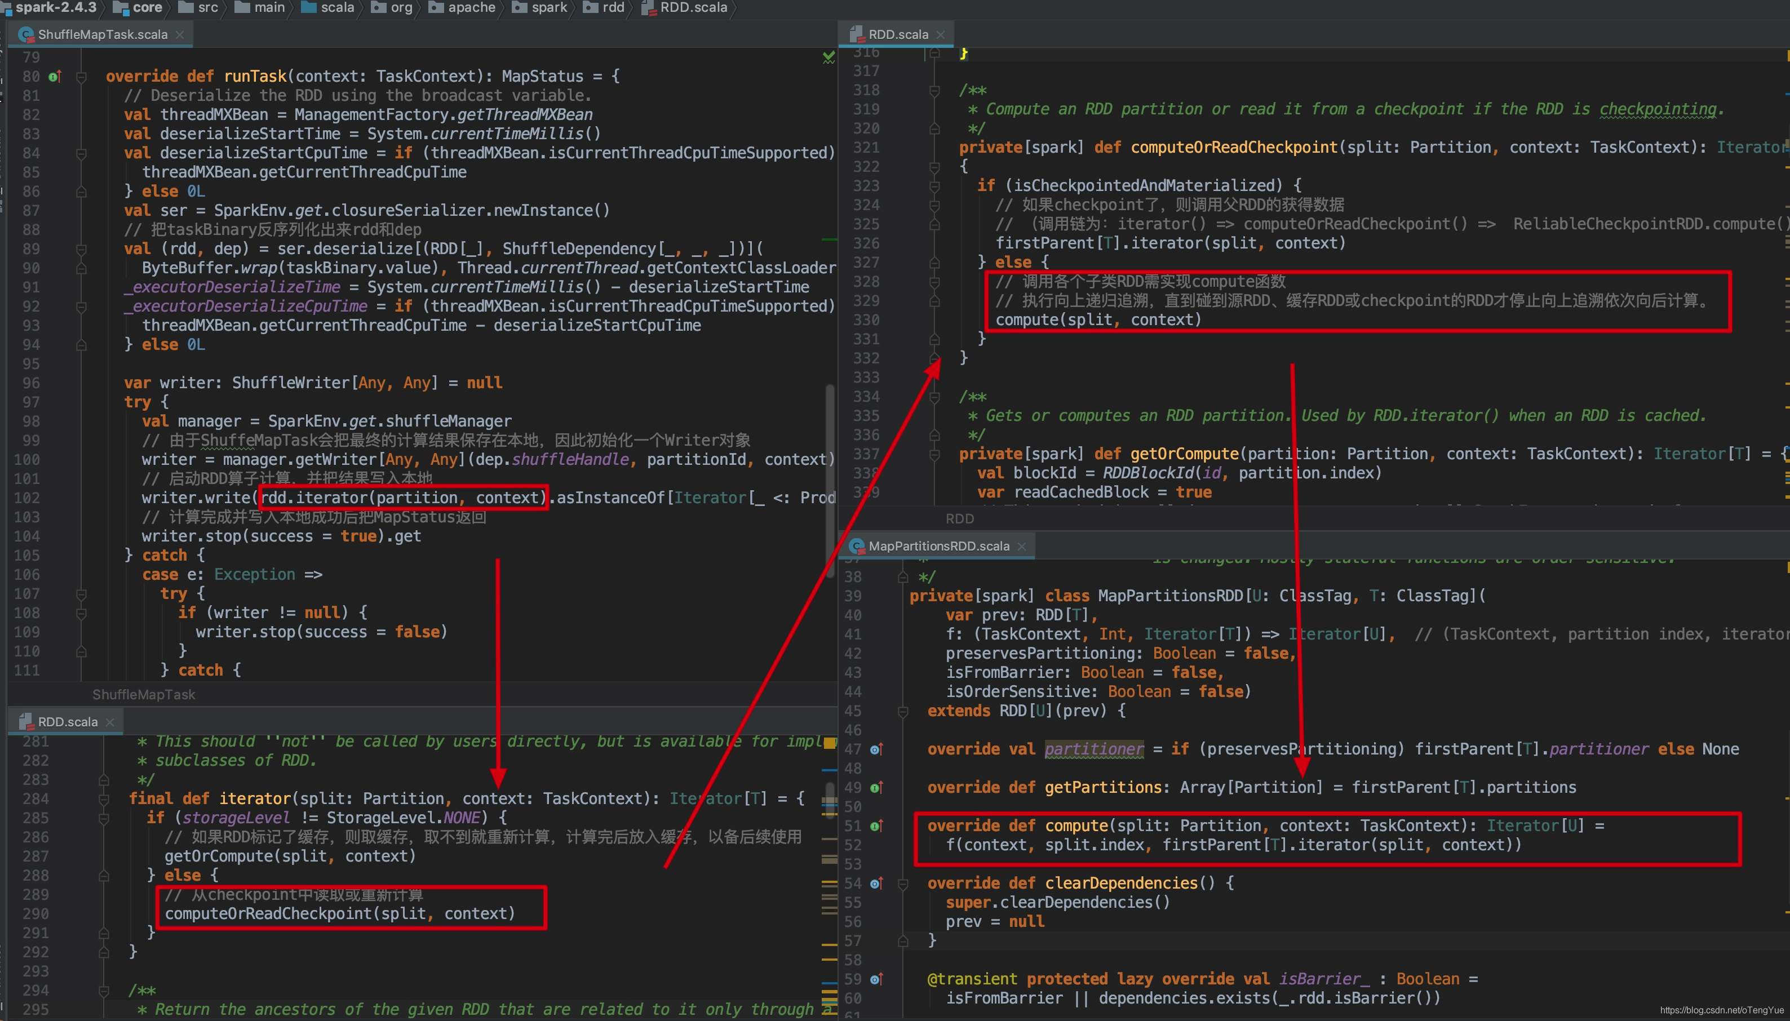Screen dimensions: 1790x1021
Task: Click super.clearDependencies() on line 55
Action: pyautogui.click(x=1058, y=903)
